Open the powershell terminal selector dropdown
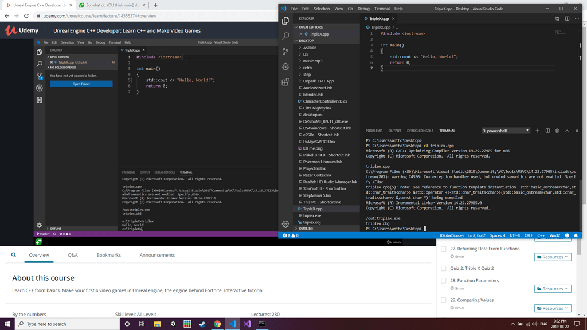This screenshot has height=330, width=587. [505, 131]
